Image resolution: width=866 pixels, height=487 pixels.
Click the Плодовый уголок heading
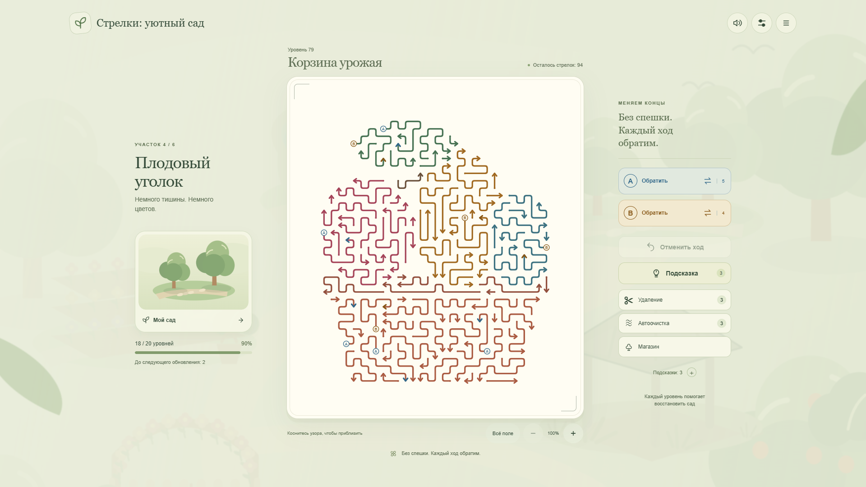(173, 172)
